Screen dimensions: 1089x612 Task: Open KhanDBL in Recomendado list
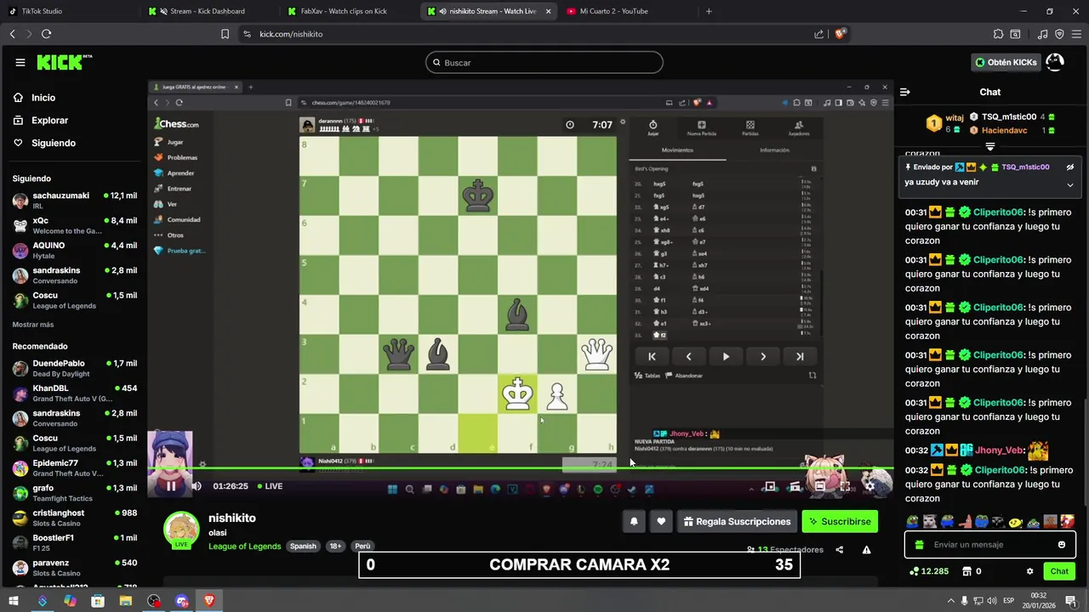pos(75,394)
